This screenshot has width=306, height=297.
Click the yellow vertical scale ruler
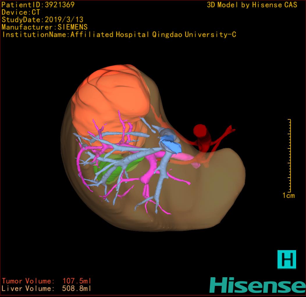click(289, 155)
